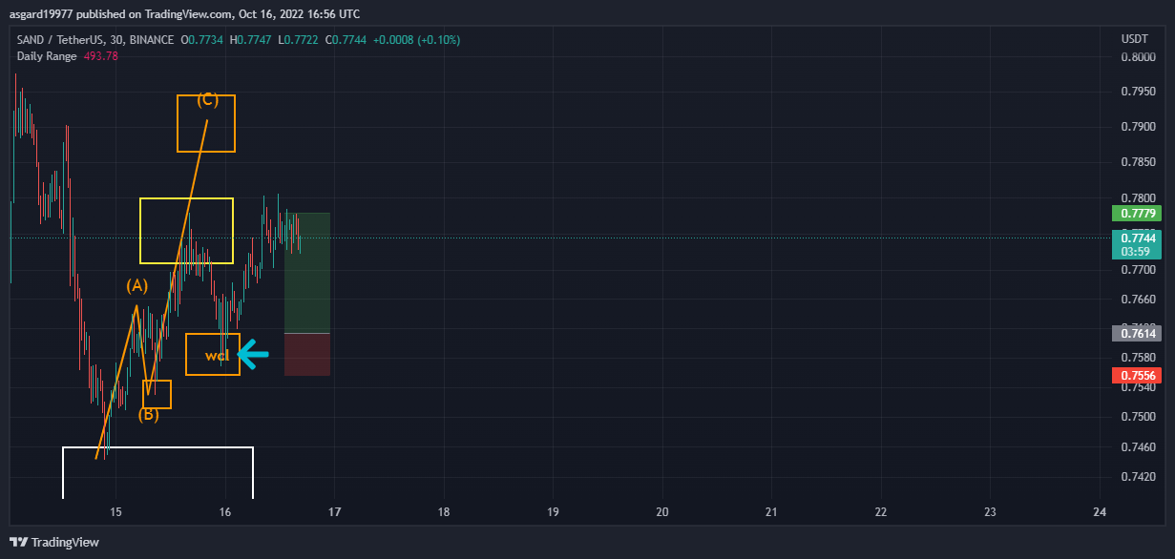
Task: Click the 0.7850 price axis label
Action: coord(1138,163)
